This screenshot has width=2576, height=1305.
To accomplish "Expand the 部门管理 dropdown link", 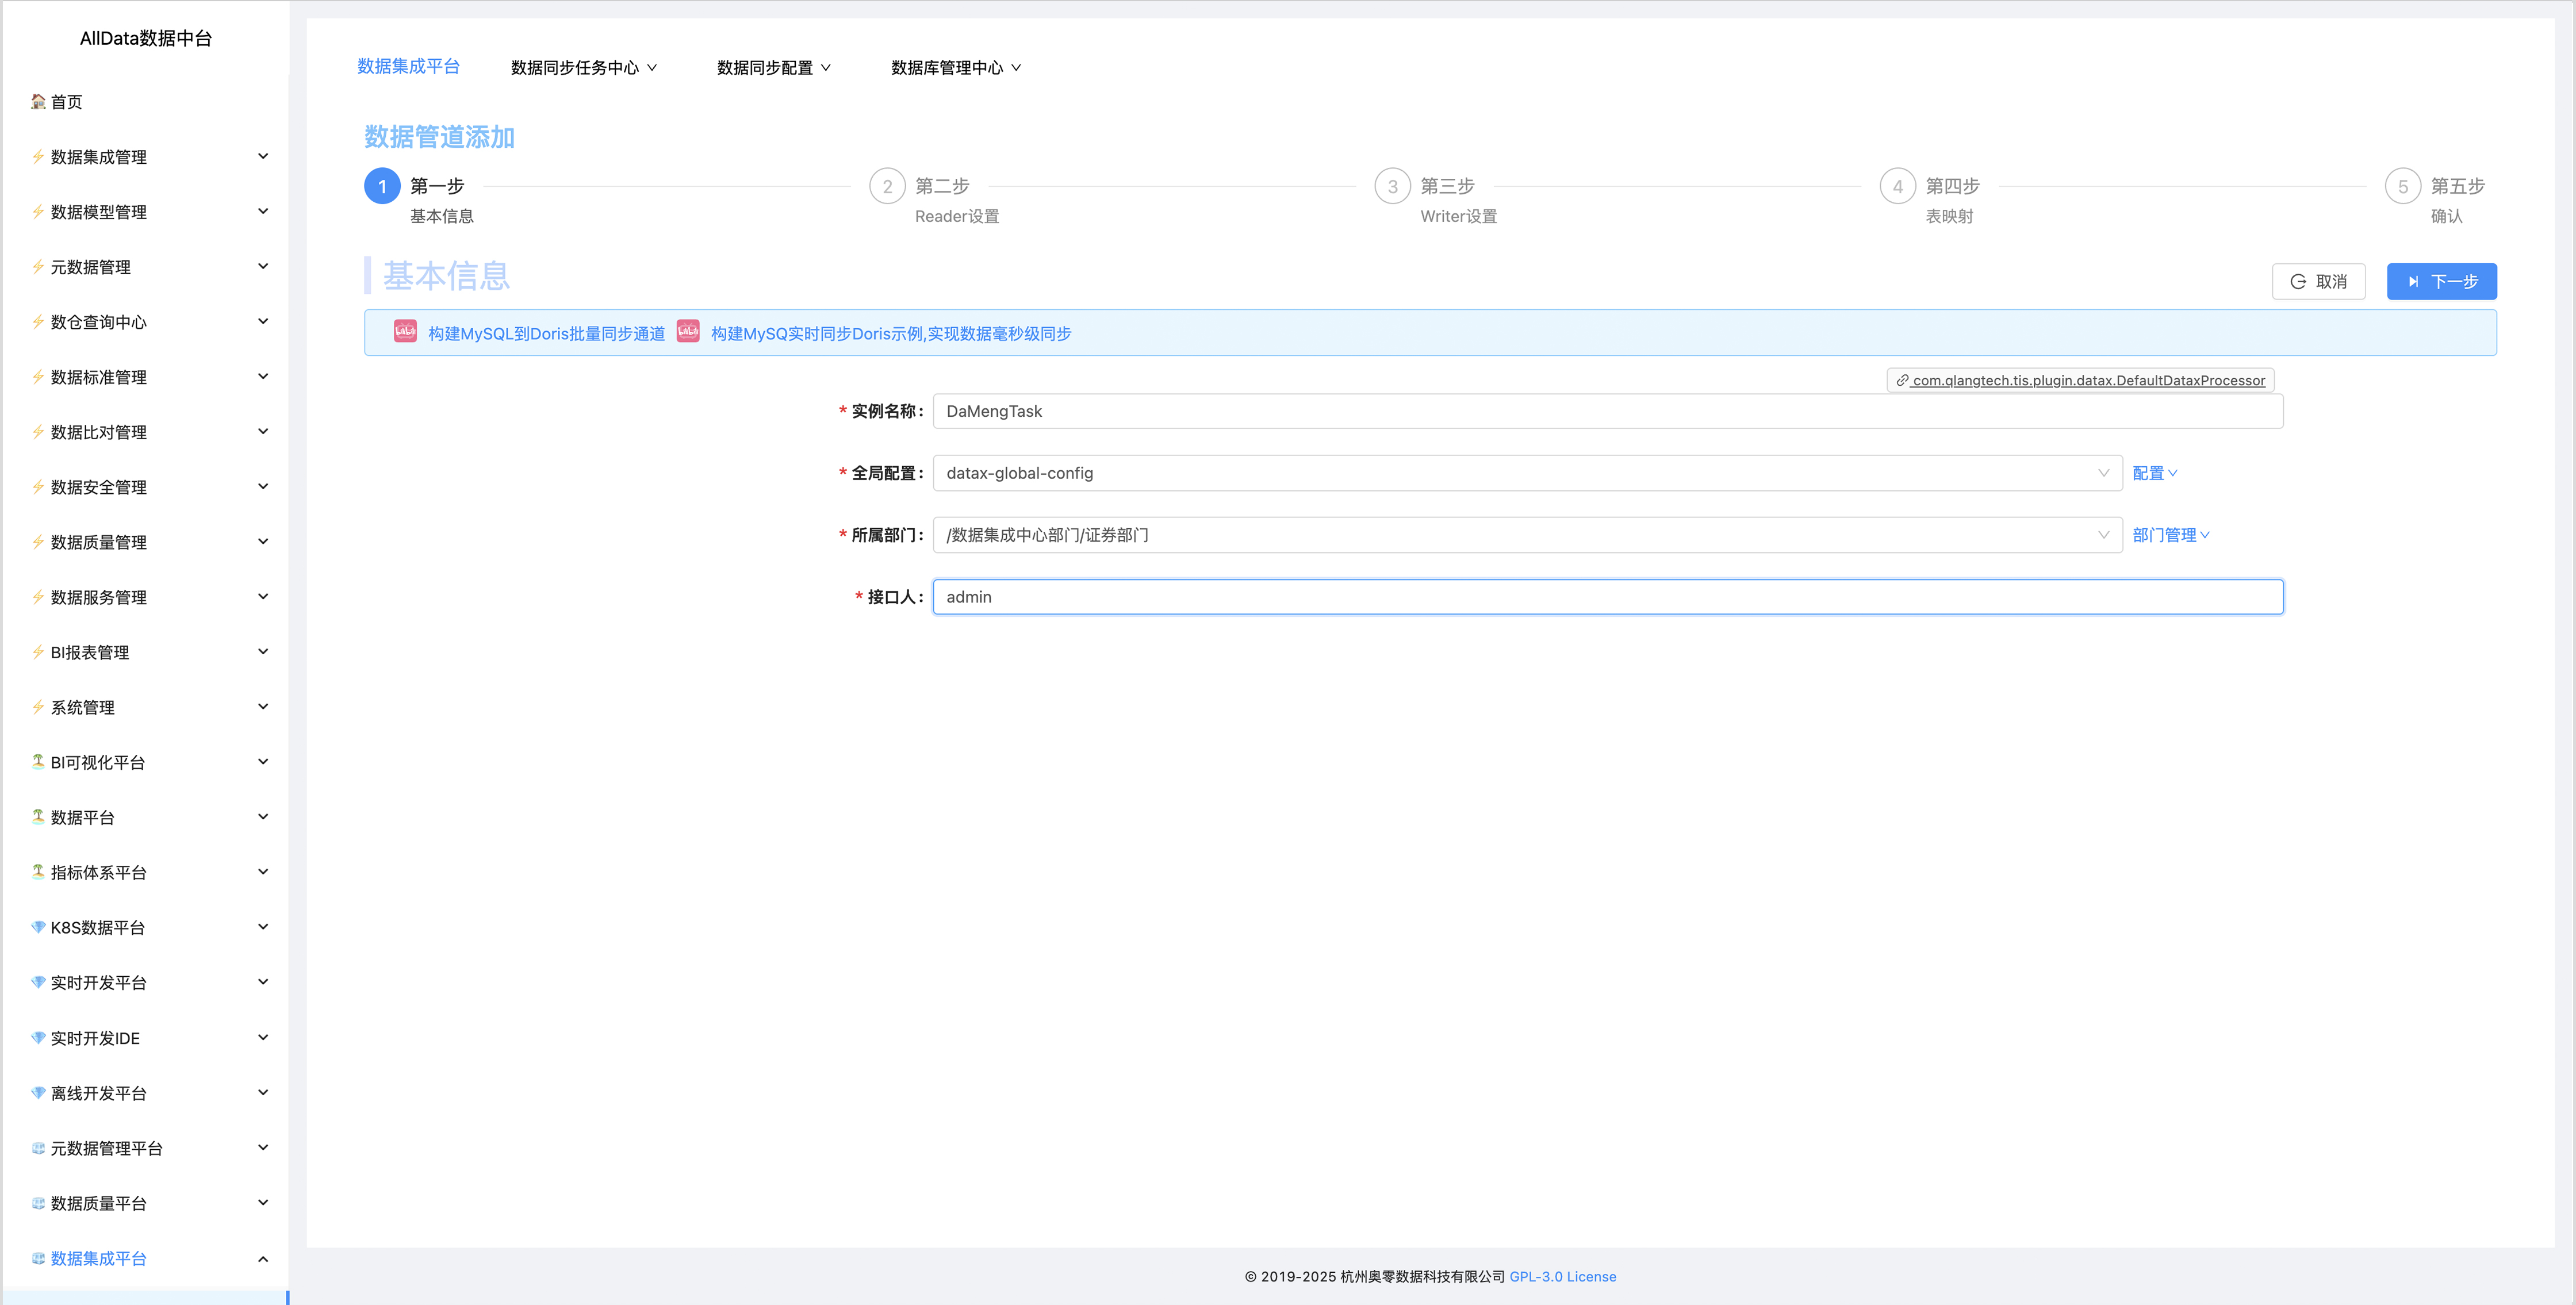I will coord(2170,535).
